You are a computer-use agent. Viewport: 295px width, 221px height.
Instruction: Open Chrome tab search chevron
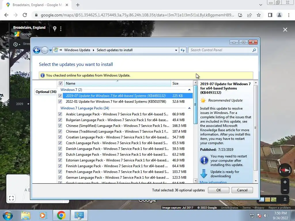[x=260, y=5]
